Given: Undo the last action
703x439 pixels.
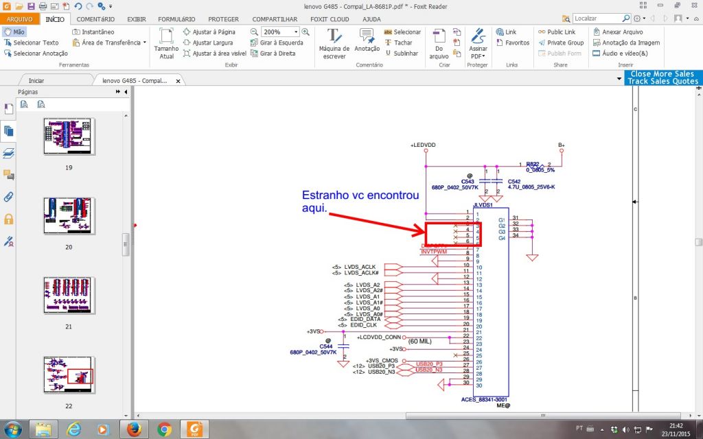Looking at the screenshot, I should click(x=78, y=6).
